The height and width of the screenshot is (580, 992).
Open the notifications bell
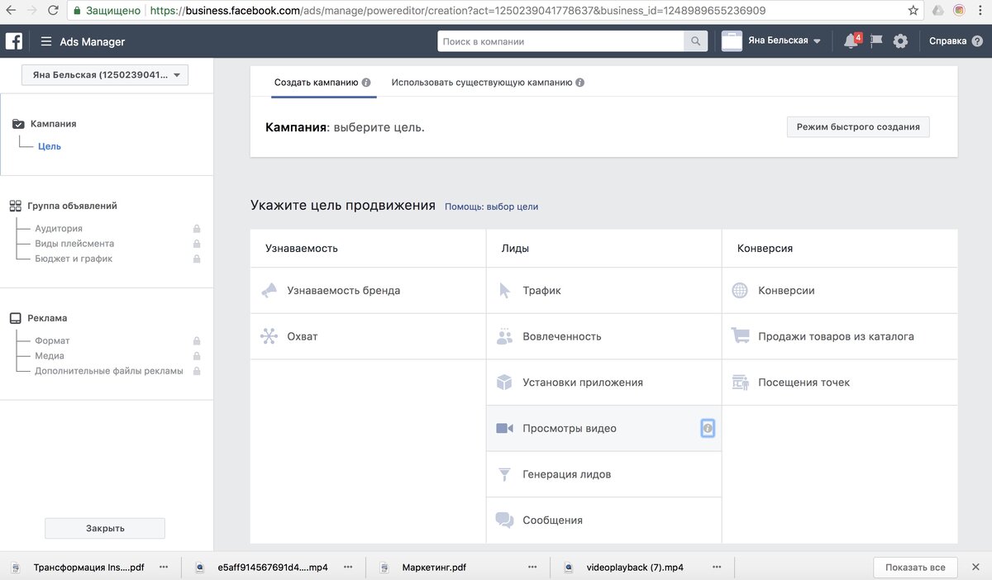(851, 41)
